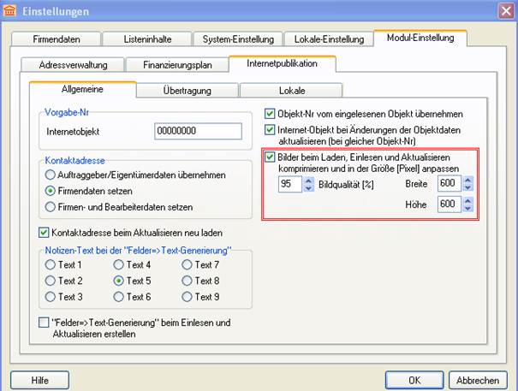Open the Listeninhalte tab

click(147, 39)
